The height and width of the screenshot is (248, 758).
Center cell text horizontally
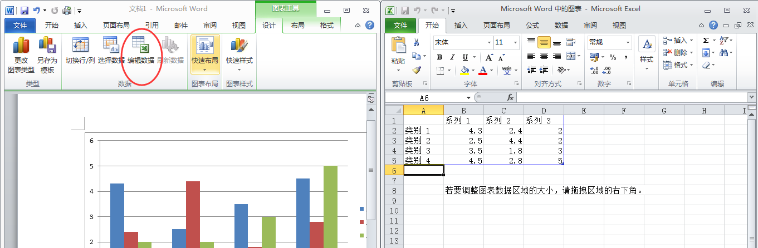click(544, 56)
